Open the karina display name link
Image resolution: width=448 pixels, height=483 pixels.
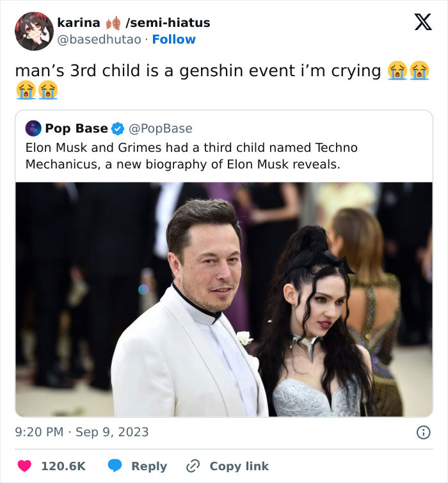(79, 22)
